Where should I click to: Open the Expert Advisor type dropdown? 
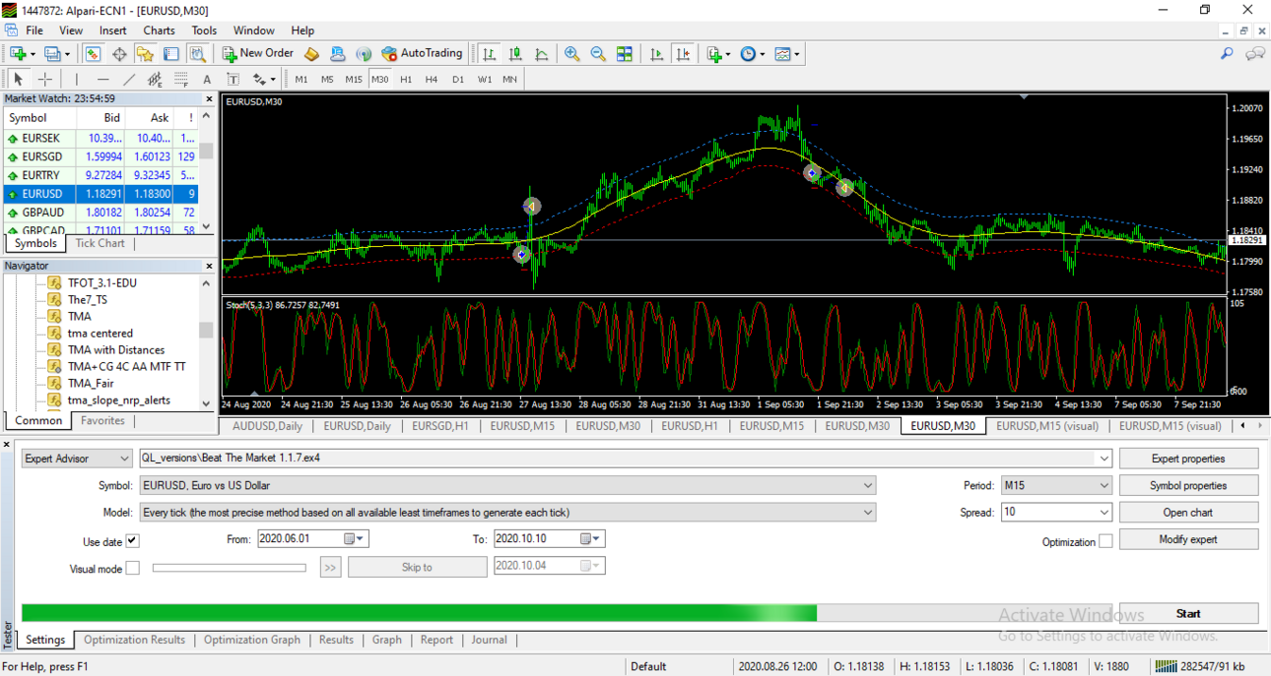point(77,459)
